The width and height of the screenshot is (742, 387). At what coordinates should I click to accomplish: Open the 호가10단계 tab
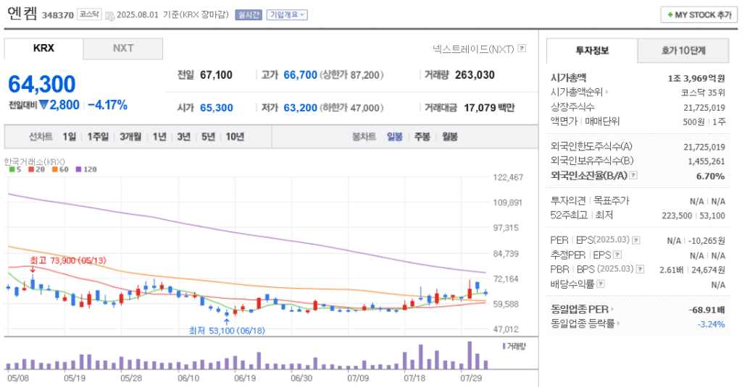(683, 51)
